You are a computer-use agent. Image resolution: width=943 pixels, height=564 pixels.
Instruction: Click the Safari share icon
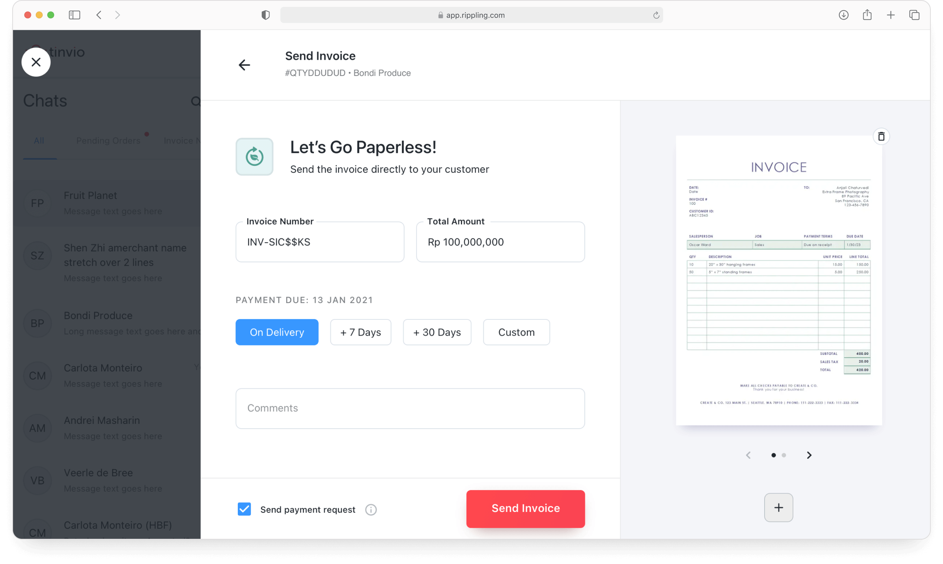pos(867,15)
